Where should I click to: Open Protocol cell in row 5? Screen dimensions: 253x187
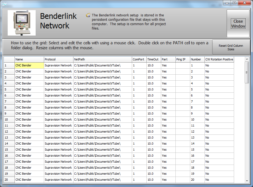click(58, 89)
